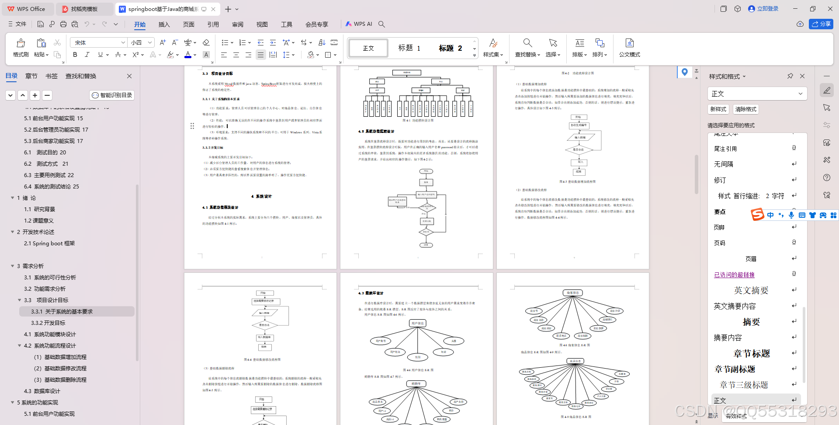Click the Print icon in quick access toolbar

(63, 24)
